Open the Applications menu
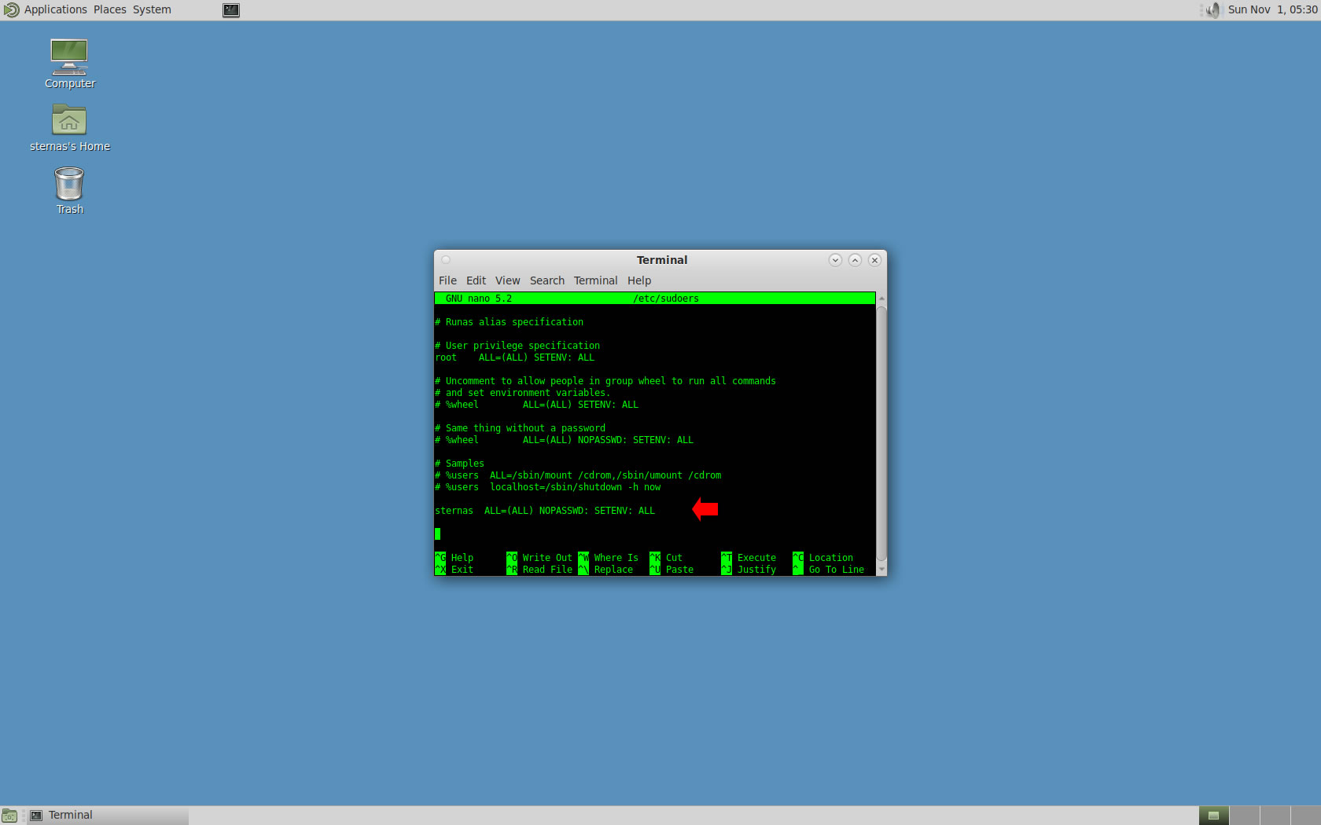Image resolution: width=1321 pixels, height=825 pixels. click(x=55, y=9)
